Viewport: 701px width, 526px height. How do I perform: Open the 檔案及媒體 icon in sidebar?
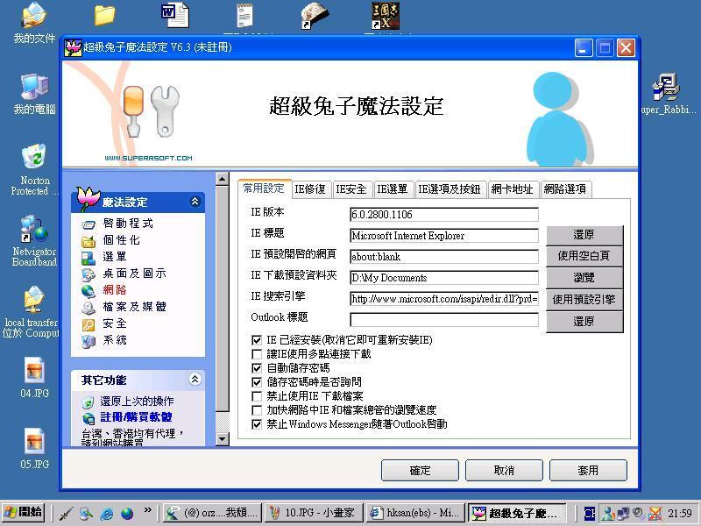coord(89,308)
